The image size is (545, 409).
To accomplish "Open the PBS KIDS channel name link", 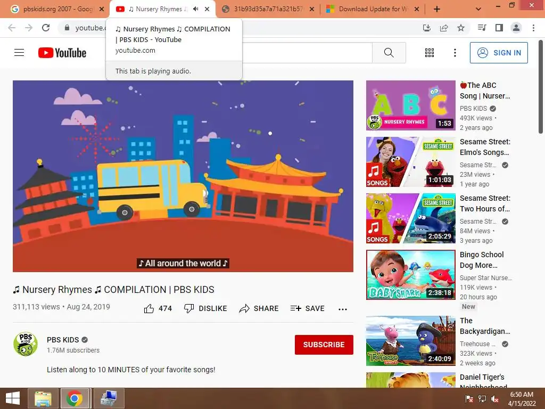I will [x=63, y=340].
